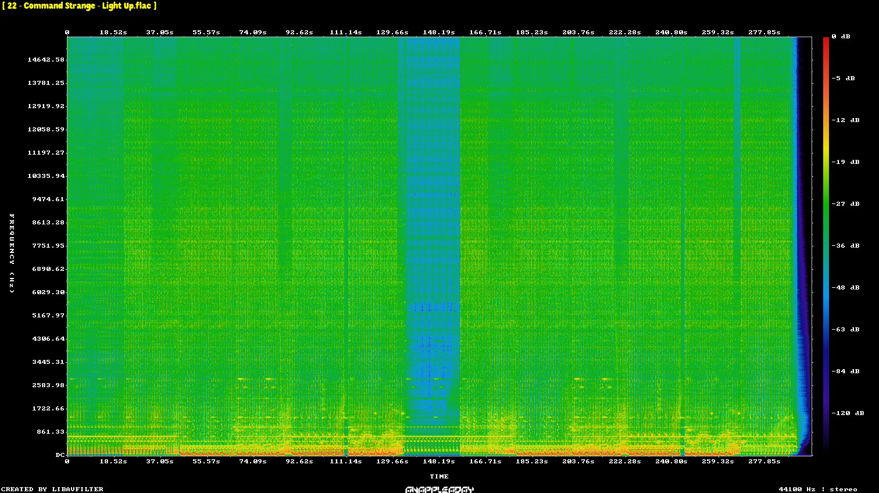Click the file title 'Command Strange - Light Up.flac'
This screenshot has height=493, width=879.
click(79, 6)
